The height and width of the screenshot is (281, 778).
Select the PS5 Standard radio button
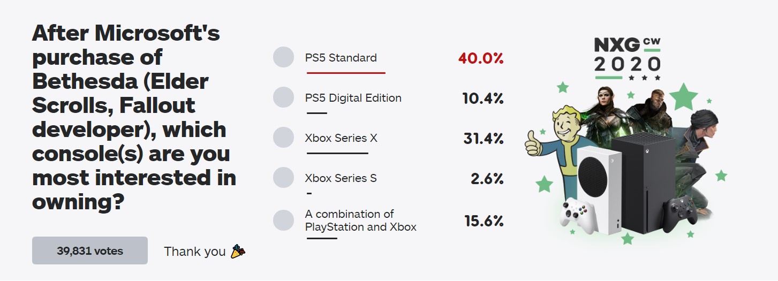283,57
